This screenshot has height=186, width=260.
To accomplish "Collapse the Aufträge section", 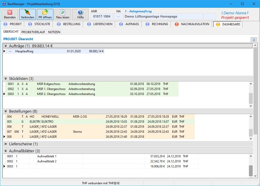I will point(6,46).
